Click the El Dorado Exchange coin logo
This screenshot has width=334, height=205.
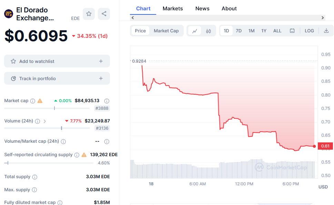click(x=9, y=14)
